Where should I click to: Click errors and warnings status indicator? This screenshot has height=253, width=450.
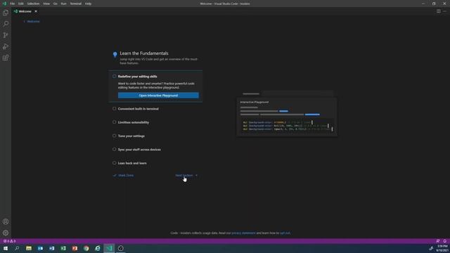pyautogui.click(x=9, y=241)
